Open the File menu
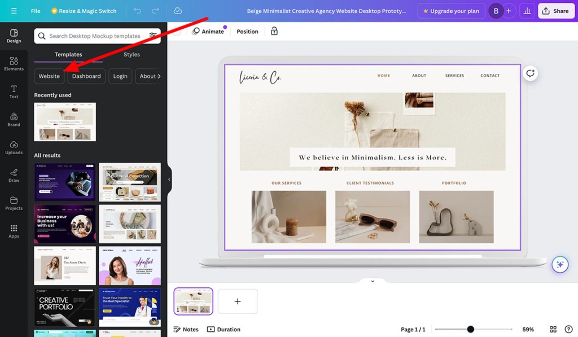This screenshot has width=578, height=337. click(x=35, y=11)
